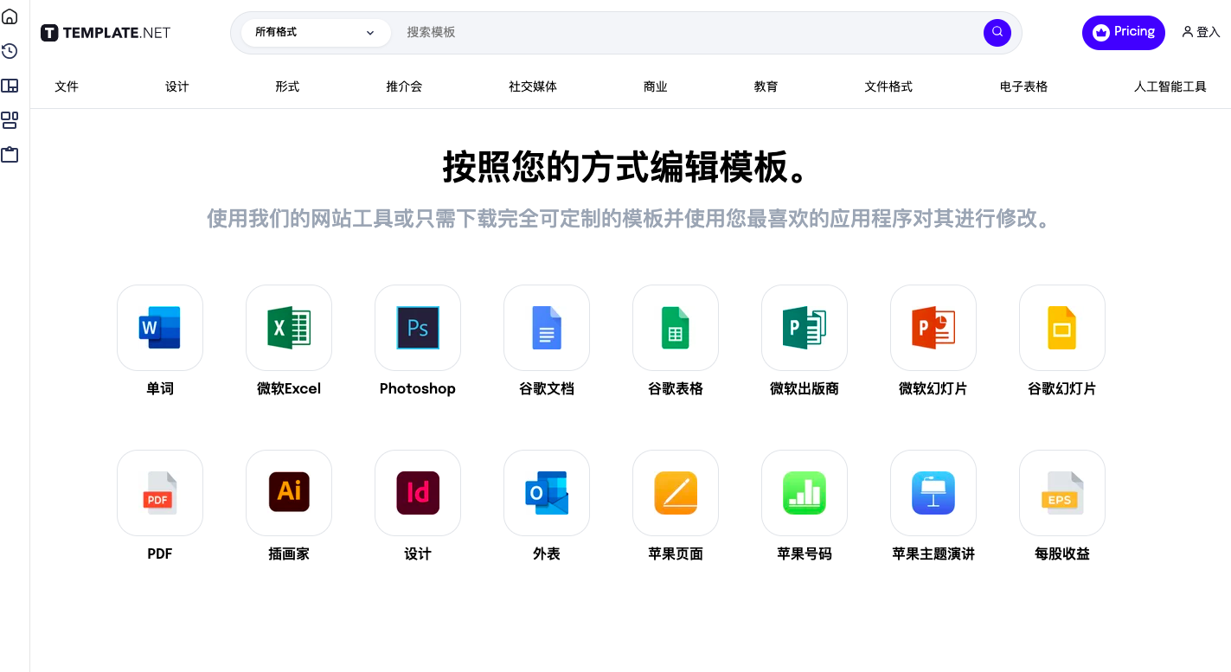Viewport: 1231px width, 672px height.
Task: Select the 谷歌表格 (Google Sheets) icon
Action: pos(675,328)
